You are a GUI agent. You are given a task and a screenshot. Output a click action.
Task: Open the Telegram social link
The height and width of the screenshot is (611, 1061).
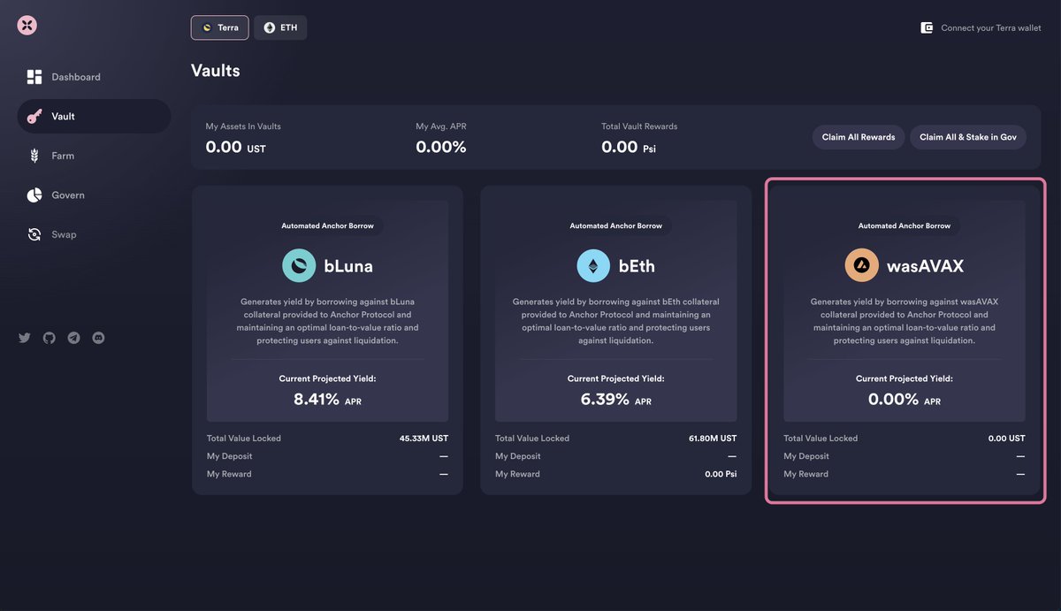coord(74,338)
